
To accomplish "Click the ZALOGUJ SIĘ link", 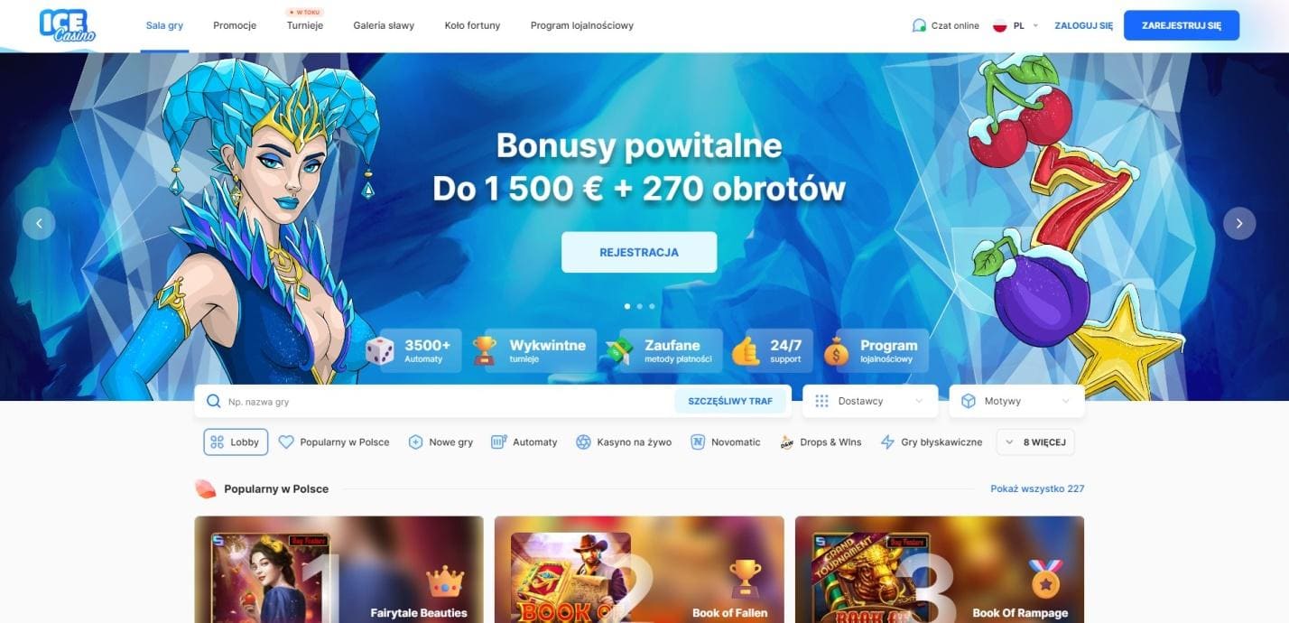I will [x=1083, y=25].
